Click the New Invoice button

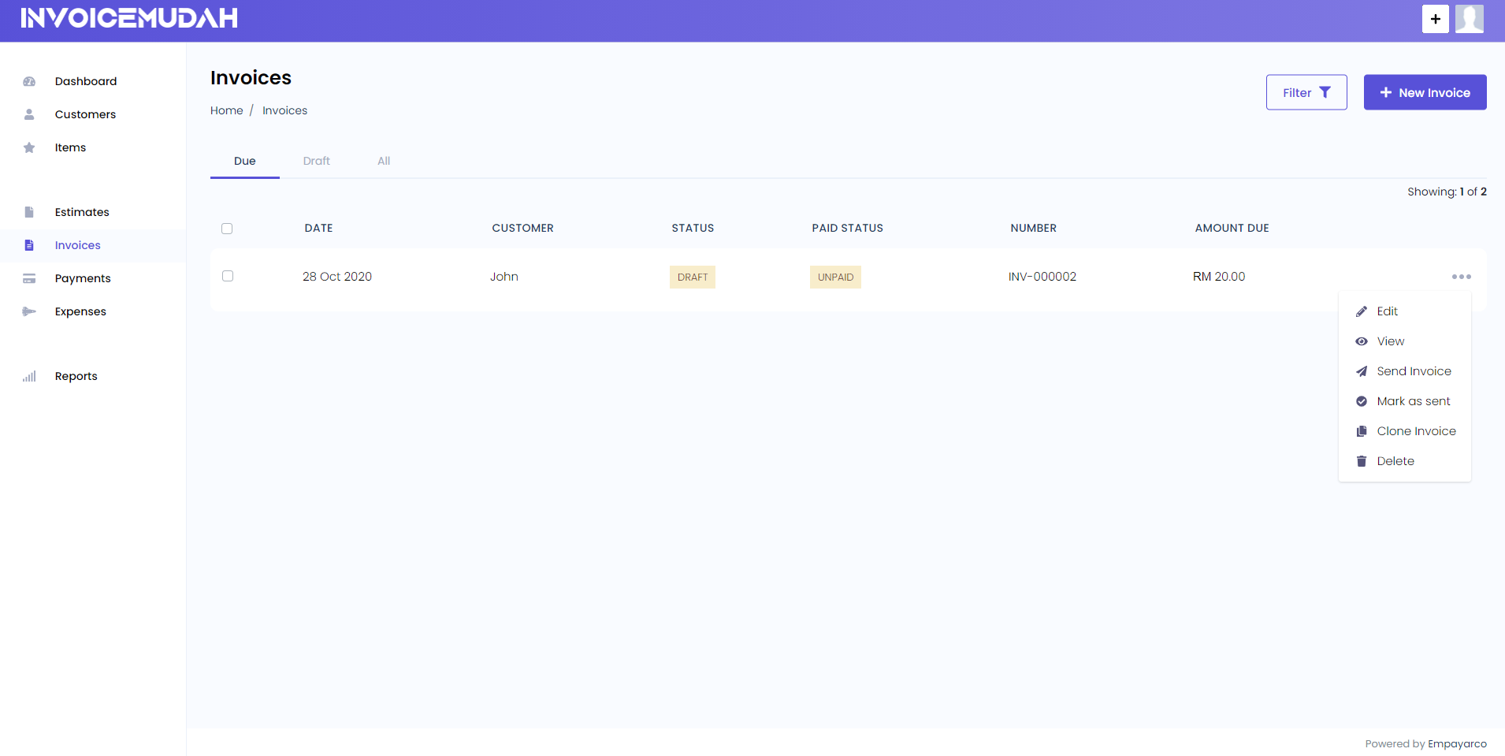coord(1424,91)
